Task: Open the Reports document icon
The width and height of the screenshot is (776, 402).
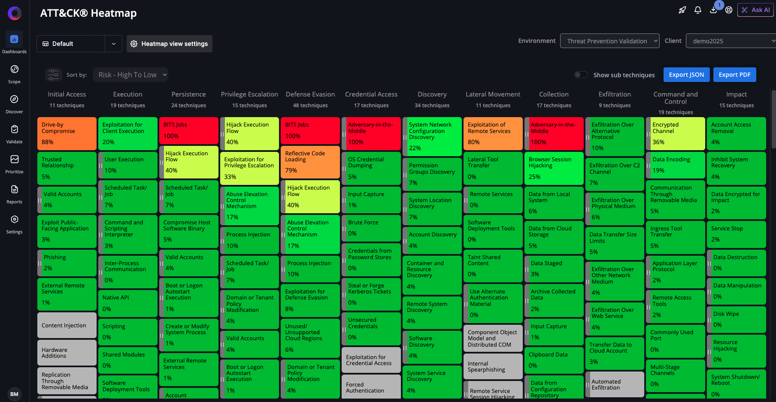Action: tap(14, 190)
